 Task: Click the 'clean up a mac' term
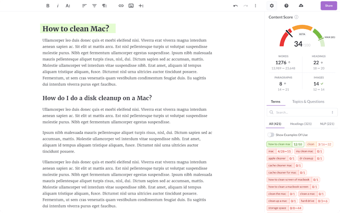(282, 201)
